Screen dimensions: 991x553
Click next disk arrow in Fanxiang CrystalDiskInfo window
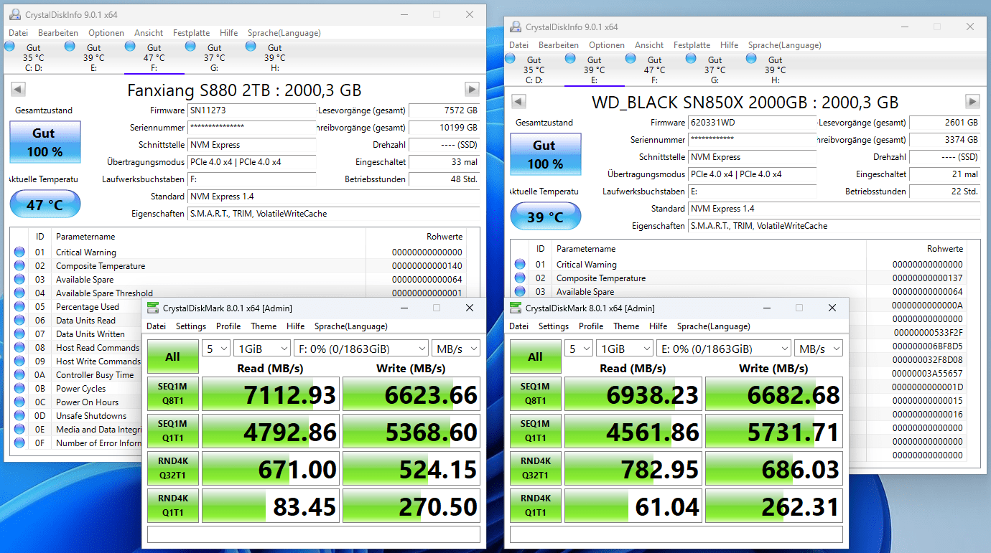[472, 90]
